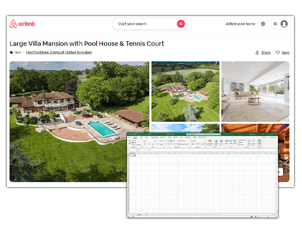The height and width of the screenshot is (226, 302).
Task: Click the user profile avatar
Action: [x=284, y=24]
